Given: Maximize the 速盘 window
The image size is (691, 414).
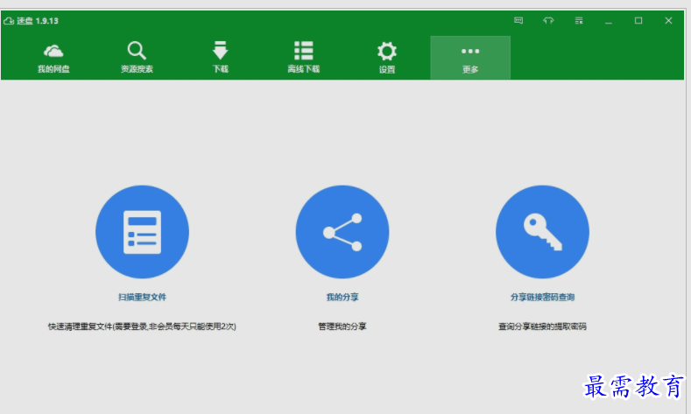Looking at the screenshot, I should (x=638, y=20).
